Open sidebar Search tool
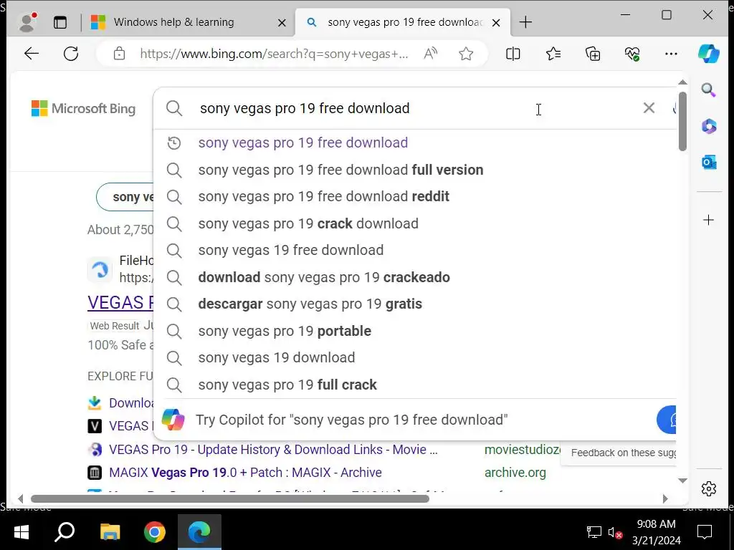 point(708,90)
